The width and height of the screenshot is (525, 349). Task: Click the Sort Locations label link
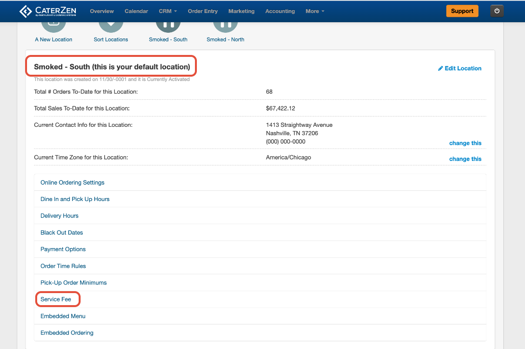[111, 40]
